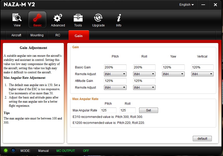Click the Manual mode status text
This screenshot has height=156, width=223.
pos(44,151)
